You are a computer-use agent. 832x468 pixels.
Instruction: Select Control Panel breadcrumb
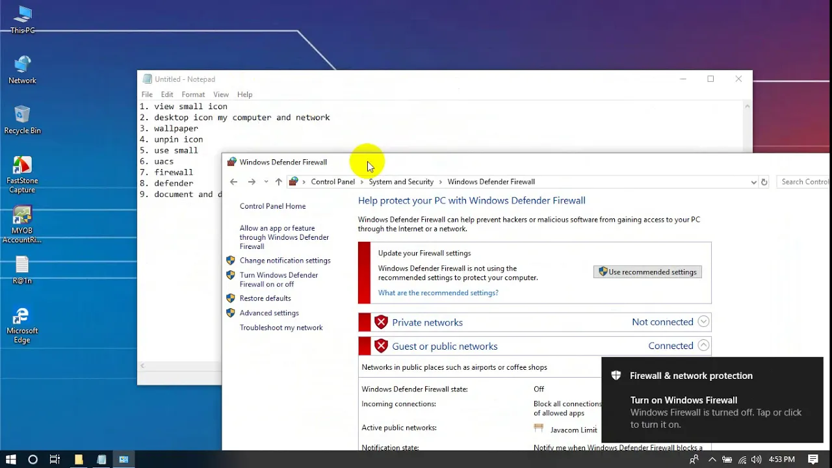[333, 182]
